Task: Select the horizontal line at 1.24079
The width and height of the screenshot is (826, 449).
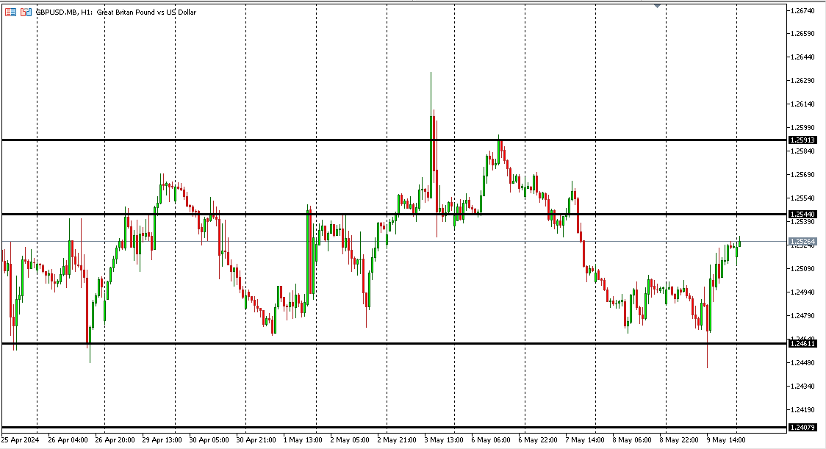Action: click(x=367, y=427)
